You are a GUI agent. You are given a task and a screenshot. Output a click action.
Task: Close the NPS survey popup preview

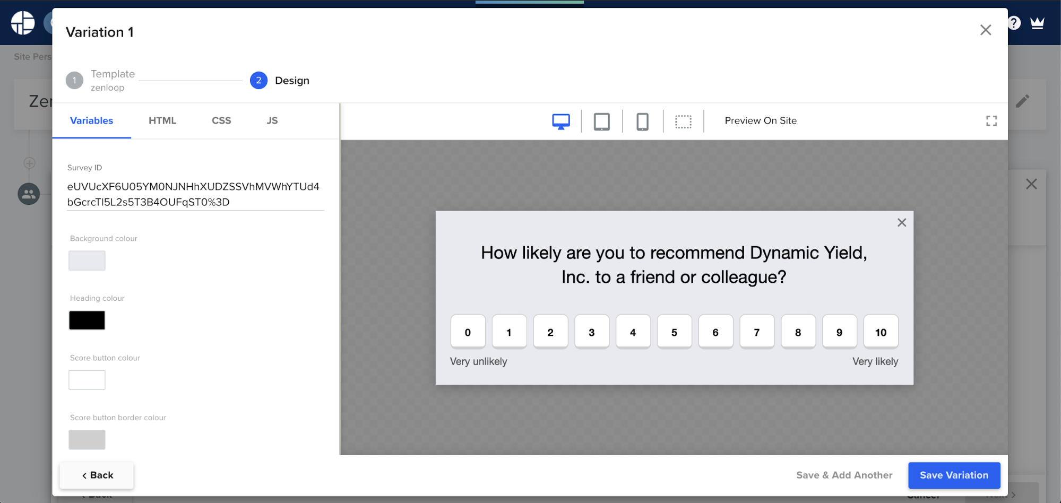coord(901,222)
